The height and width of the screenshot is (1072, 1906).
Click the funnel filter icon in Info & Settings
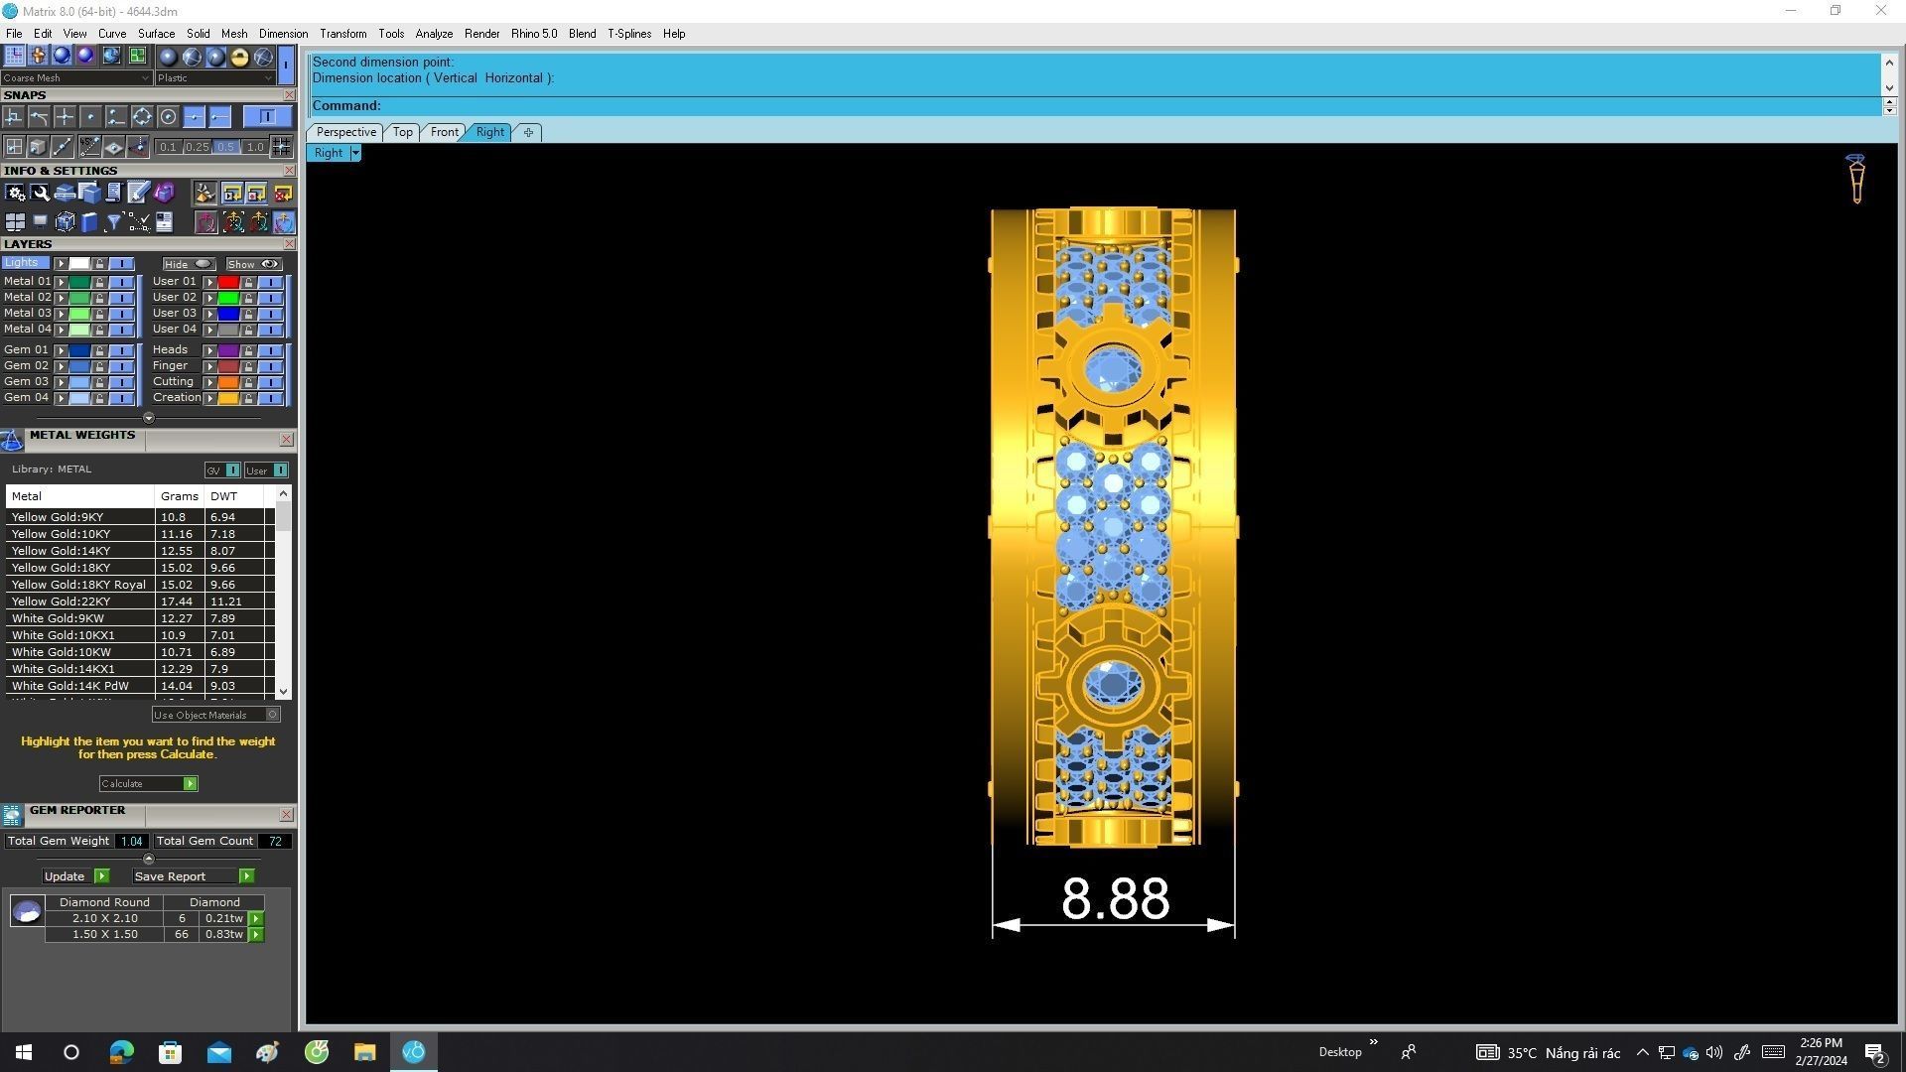click(113, 222)
